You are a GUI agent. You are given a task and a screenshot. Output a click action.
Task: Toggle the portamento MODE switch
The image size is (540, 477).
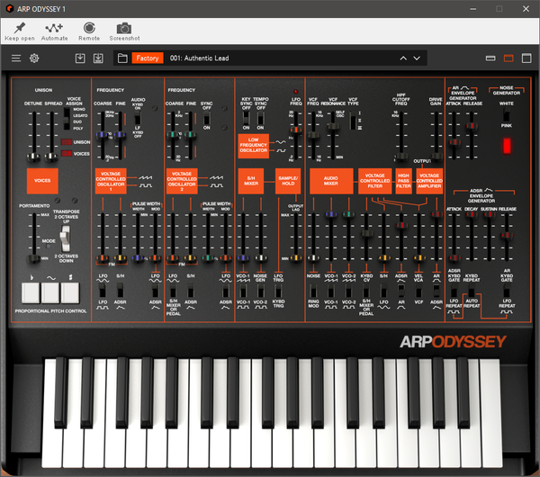[x=49, y=246]
